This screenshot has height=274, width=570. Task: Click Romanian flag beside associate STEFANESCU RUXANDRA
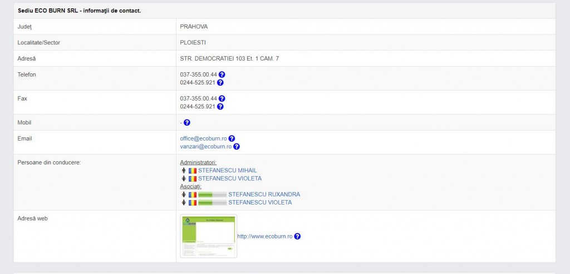[x=193, y=195]
